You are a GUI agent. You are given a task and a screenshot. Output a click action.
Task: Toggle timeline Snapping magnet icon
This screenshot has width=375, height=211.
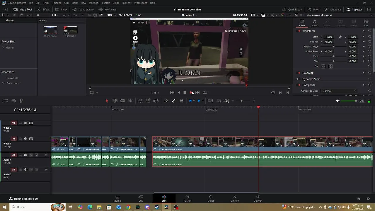(166, 101)
